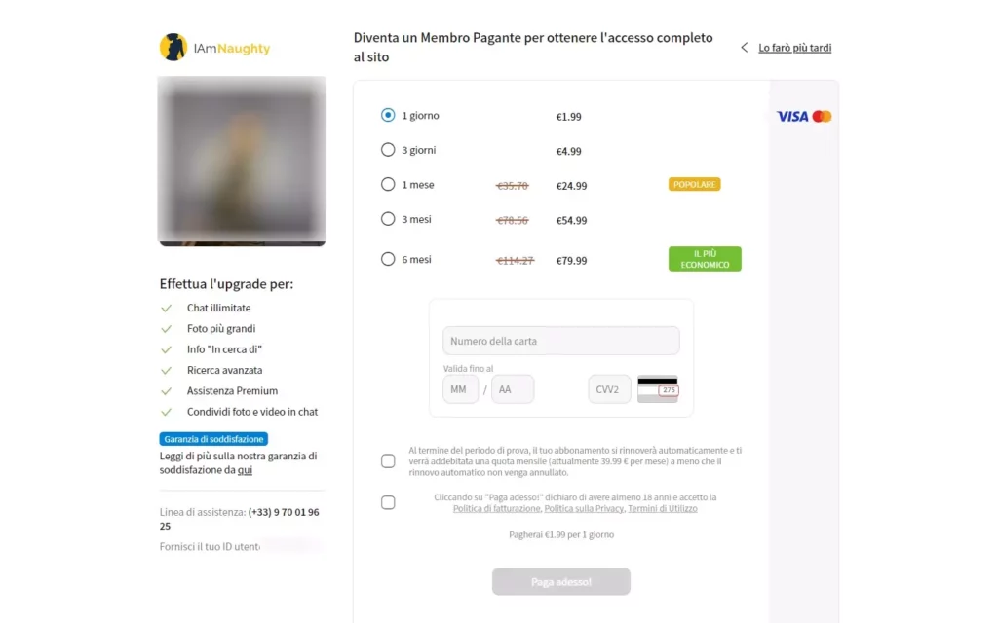Open the Lo farò più tardi link
Viewport: 998px width, 623px height.
[794, 48]
